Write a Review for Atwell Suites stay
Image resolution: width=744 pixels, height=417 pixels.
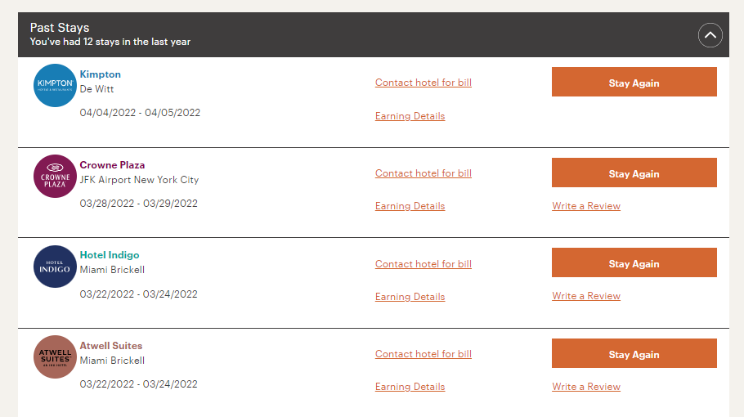[x=586, y=387]
